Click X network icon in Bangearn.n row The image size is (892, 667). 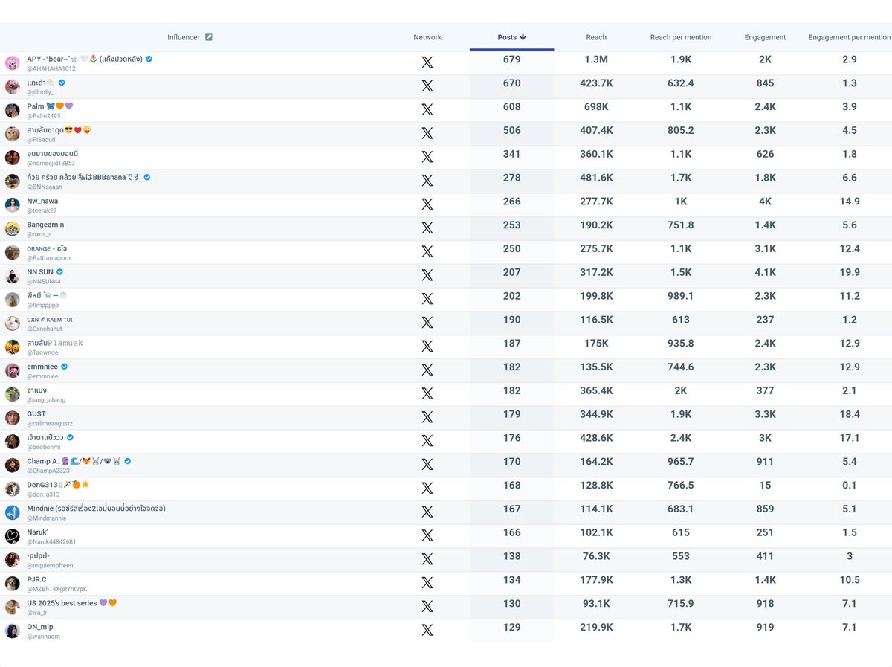pos(427,228)
